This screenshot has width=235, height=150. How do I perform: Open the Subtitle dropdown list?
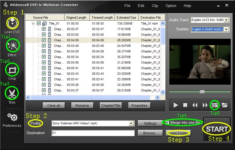pos(226,29)
